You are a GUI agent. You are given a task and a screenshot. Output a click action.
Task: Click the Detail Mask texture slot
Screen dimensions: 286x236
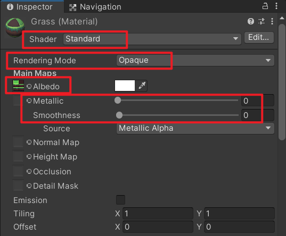(18, 185)
